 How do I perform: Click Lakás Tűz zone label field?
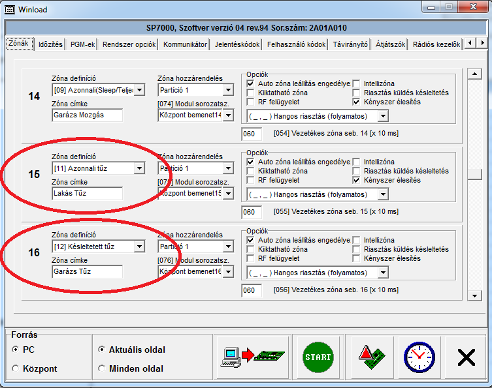coord(88,193)
